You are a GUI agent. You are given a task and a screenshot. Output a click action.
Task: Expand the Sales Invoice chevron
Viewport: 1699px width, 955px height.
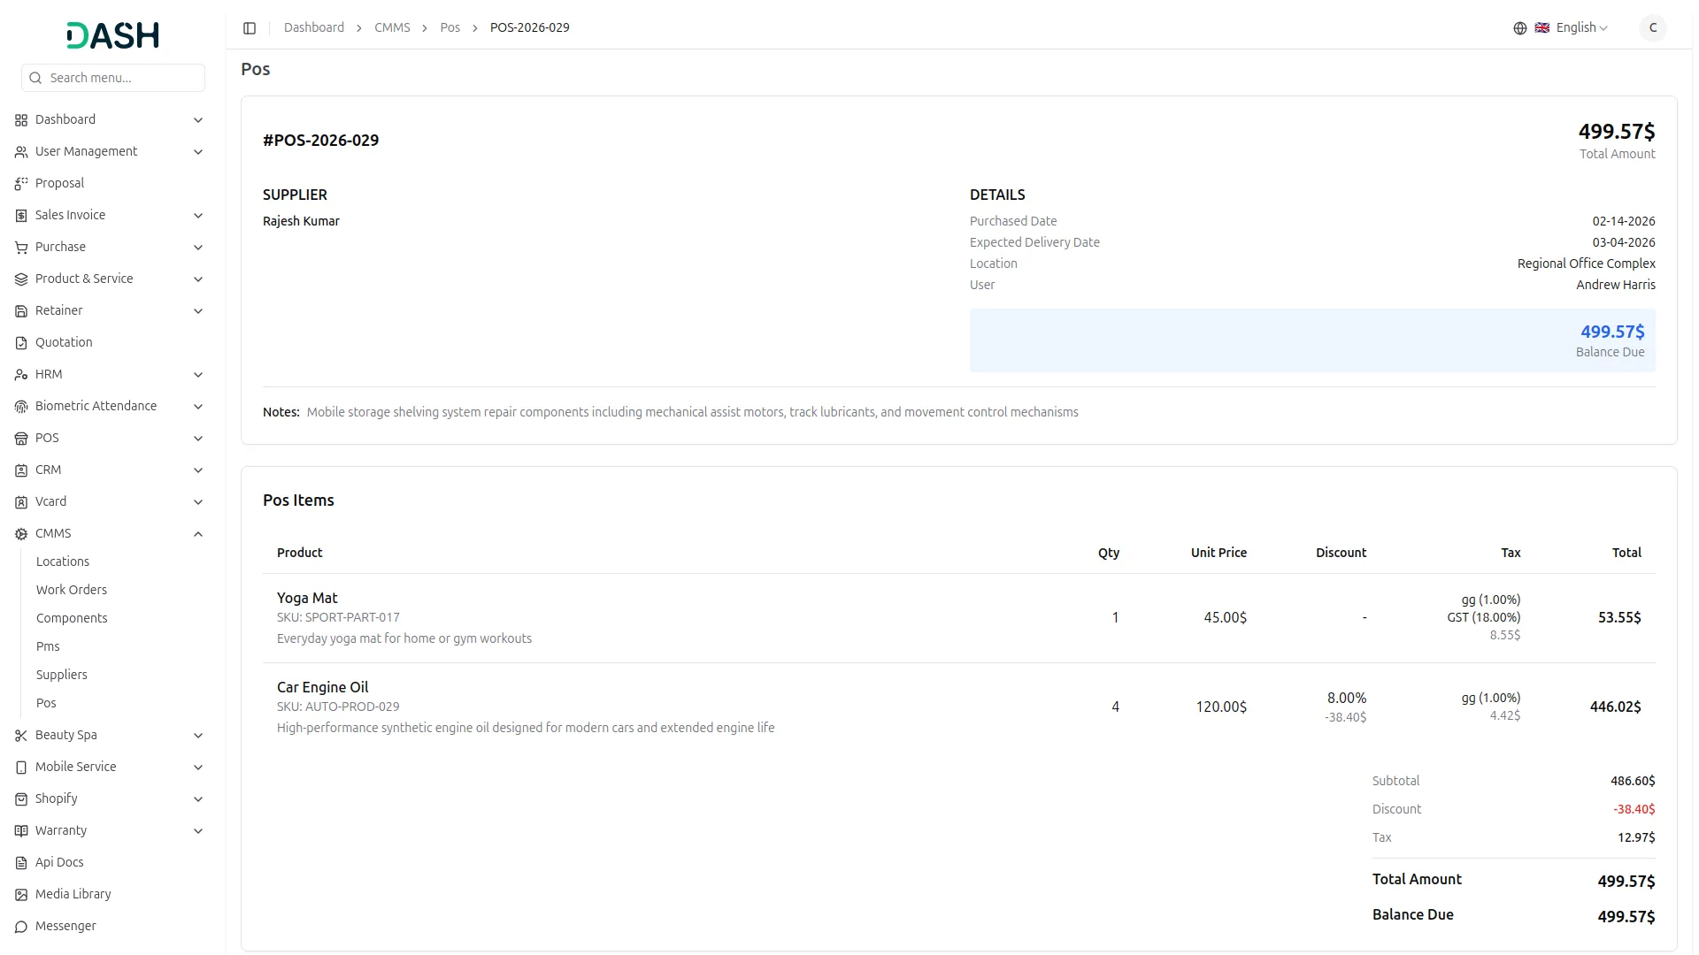click(198, 216)
